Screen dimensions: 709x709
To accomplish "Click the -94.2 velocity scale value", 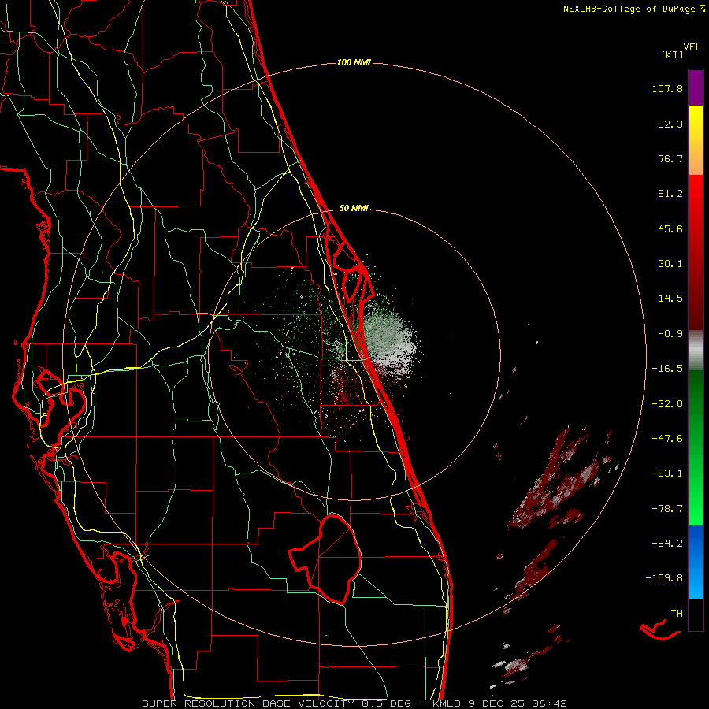I will 667,544.
